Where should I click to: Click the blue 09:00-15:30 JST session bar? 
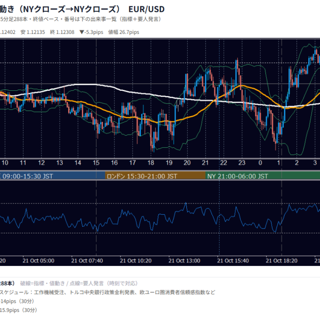tap(52, 176)
